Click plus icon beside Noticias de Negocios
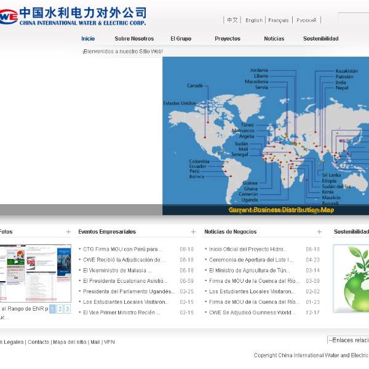Image resolution: width=369 pixels, height=369 pixels. click(x=319, y=232)
